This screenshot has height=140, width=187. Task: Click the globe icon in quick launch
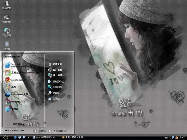[20, 137]
